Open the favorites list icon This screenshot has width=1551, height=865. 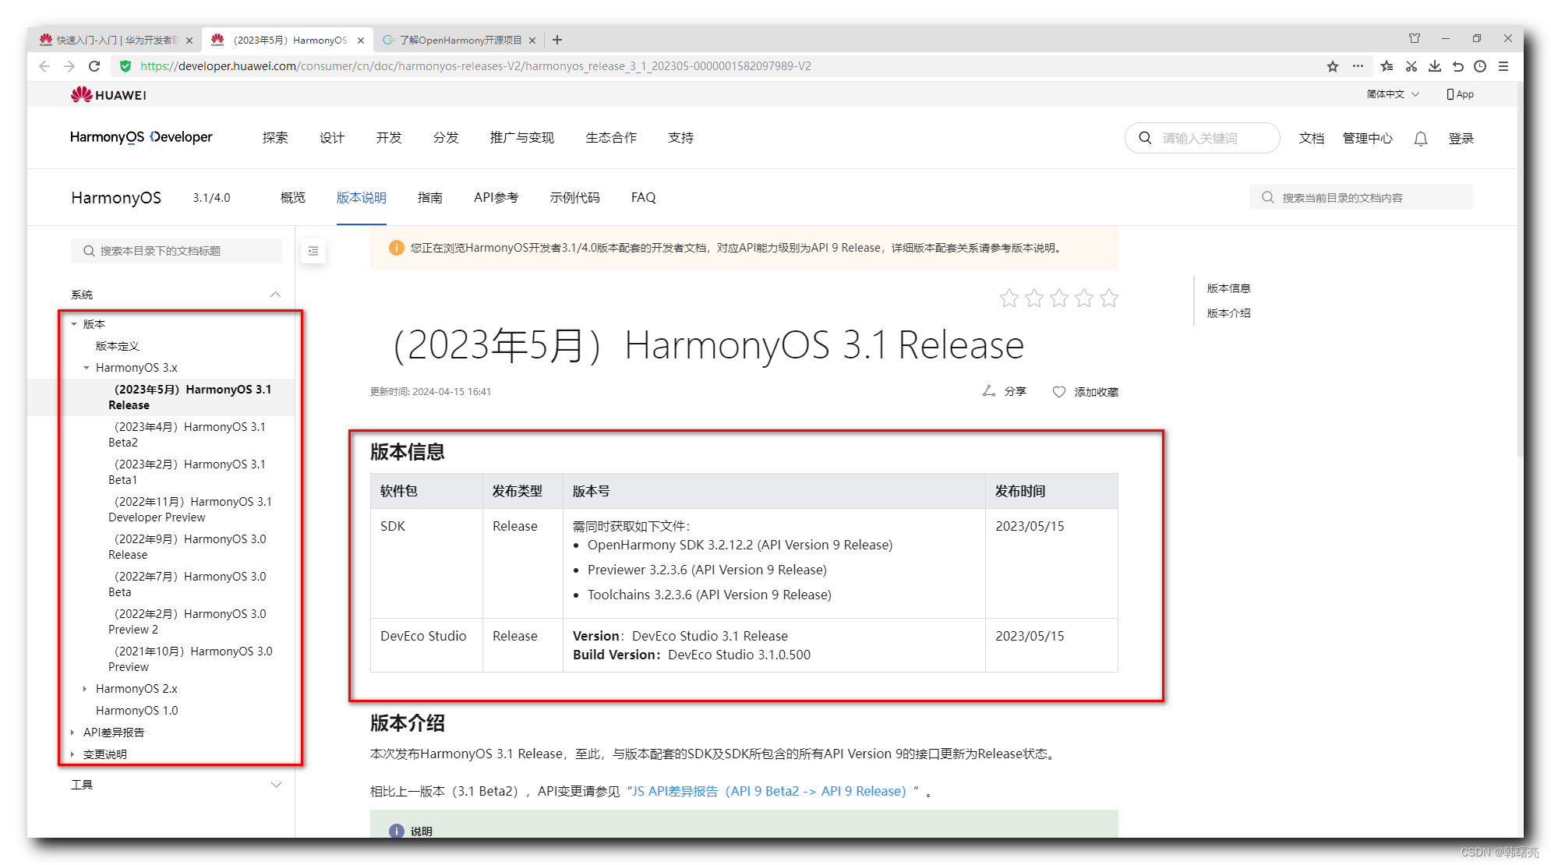(x=1387, y=66)
